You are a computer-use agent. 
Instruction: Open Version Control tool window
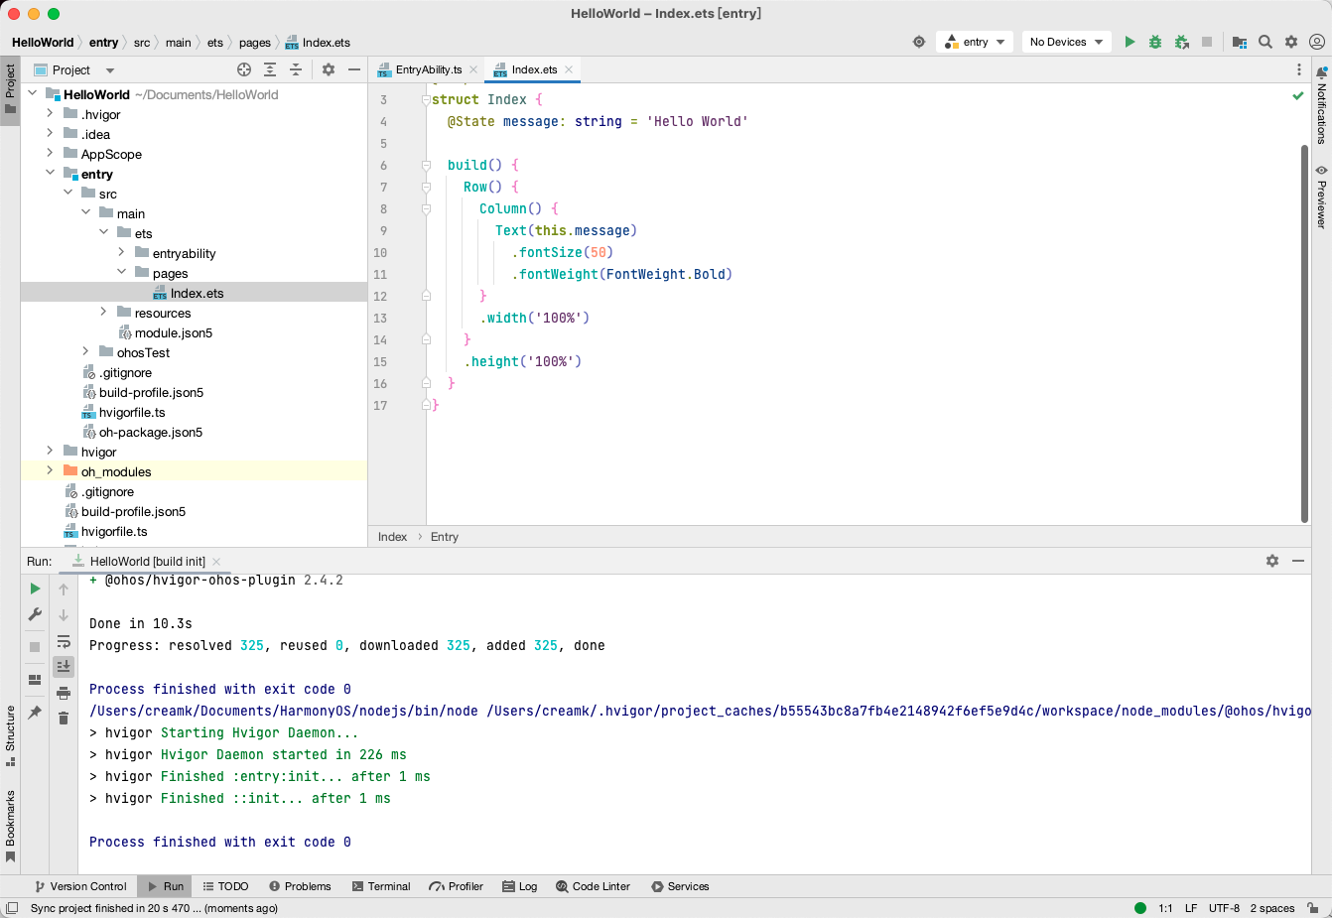point(80,886)
